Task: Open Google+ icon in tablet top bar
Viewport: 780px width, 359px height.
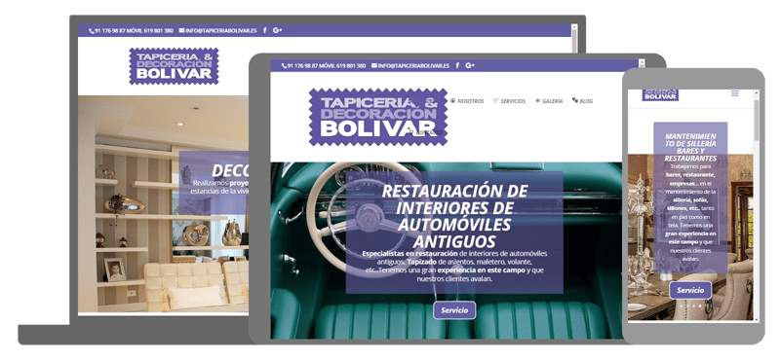Action: point(470,65)
